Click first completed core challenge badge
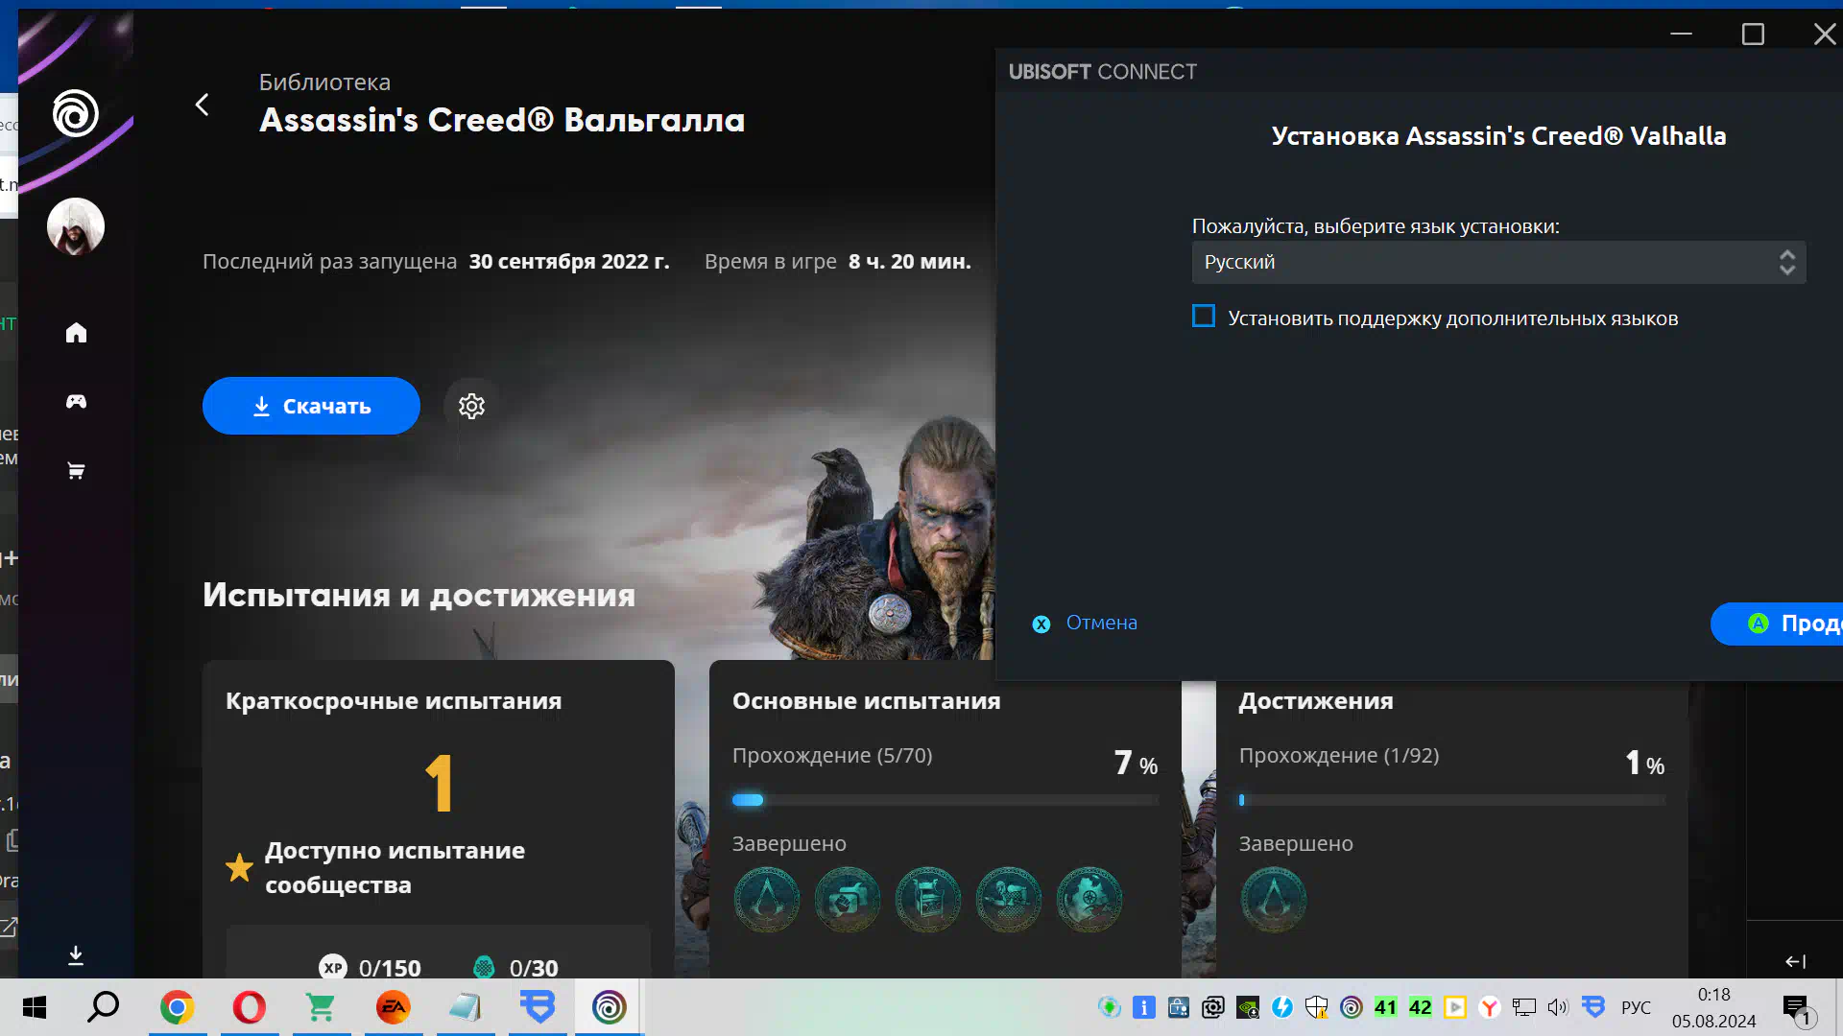Viewport: 1843px width, 1036px height. click(767, 900)
